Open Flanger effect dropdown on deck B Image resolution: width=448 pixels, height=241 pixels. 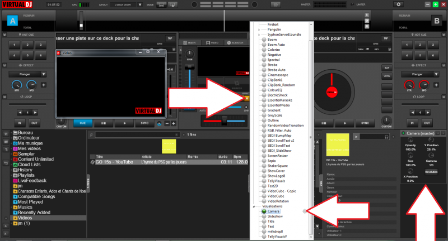tap(436, 74)
